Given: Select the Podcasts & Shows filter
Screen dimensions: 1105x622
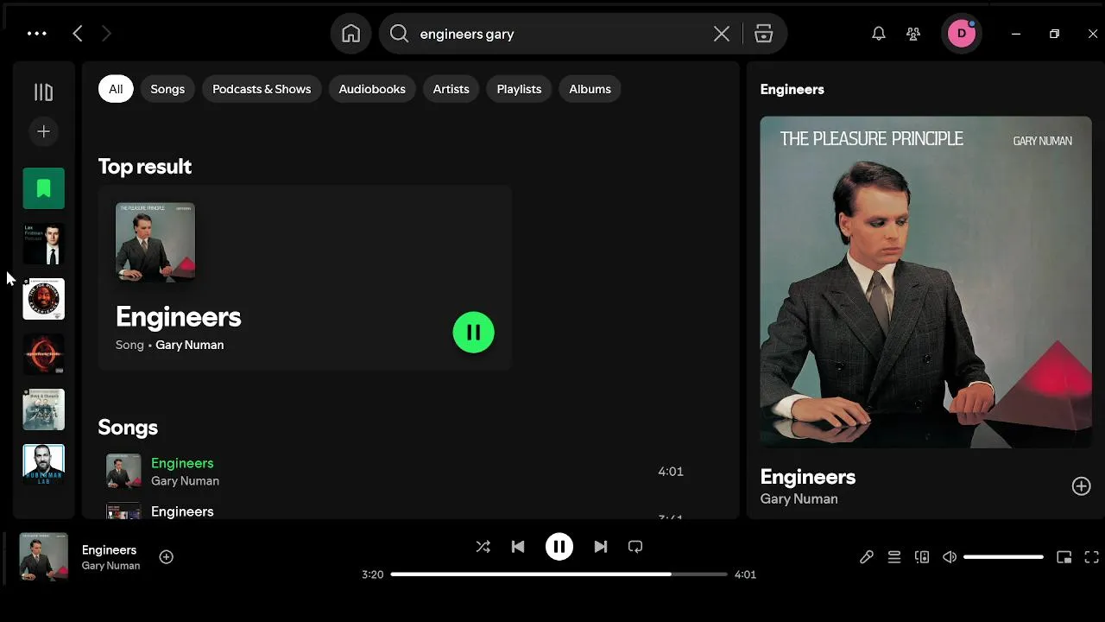Looking at the screenshot, I should click(x=262, y=89).
